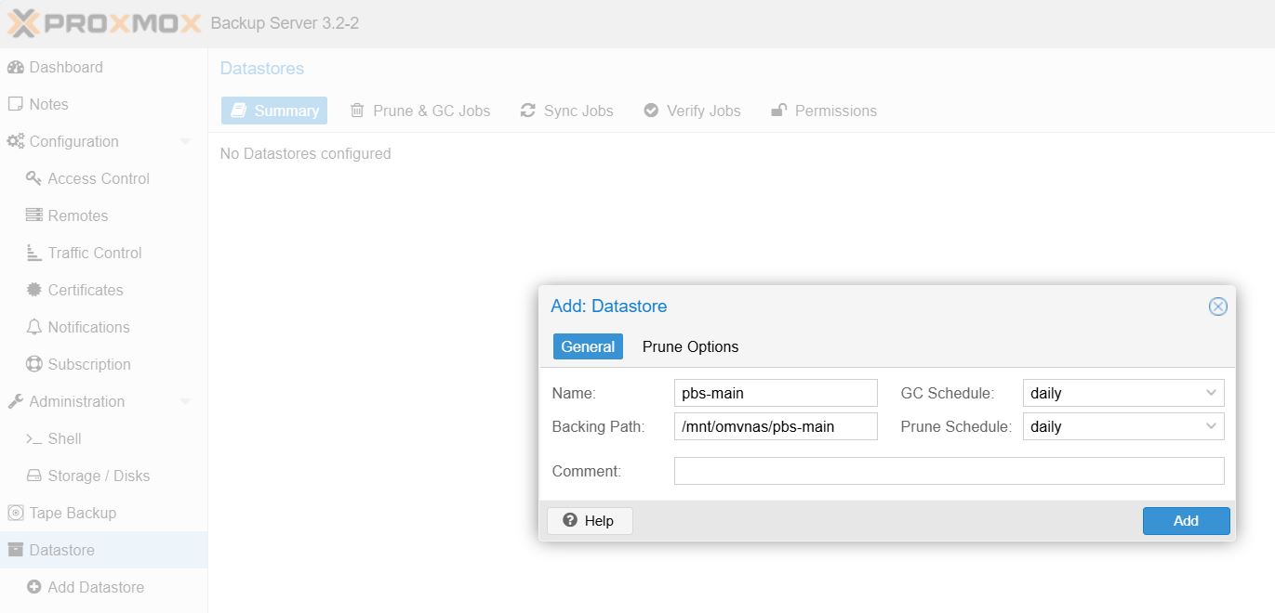Viewport: 1275px width, 613px height.
Task: Click the Certificates badge icon
Action: 33,290
